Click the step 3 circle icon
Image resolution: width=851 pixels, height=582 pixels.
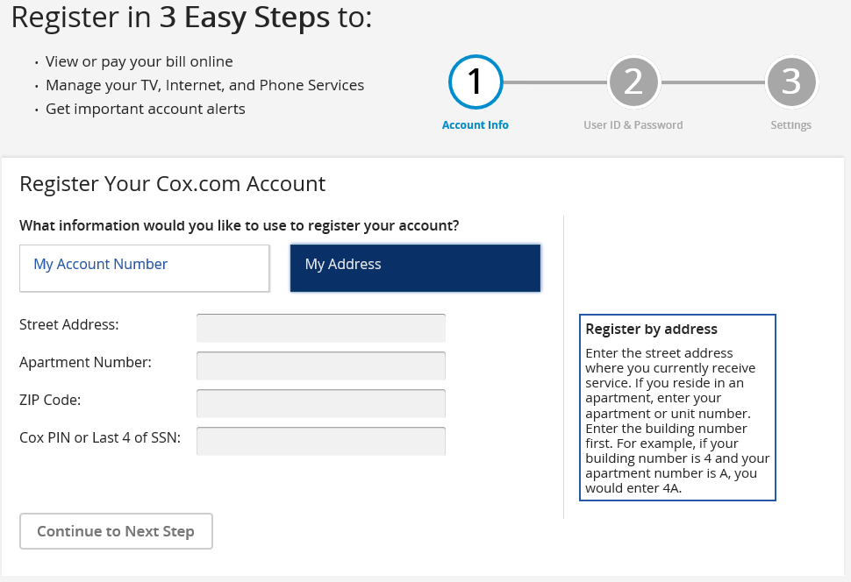point(790,82)
